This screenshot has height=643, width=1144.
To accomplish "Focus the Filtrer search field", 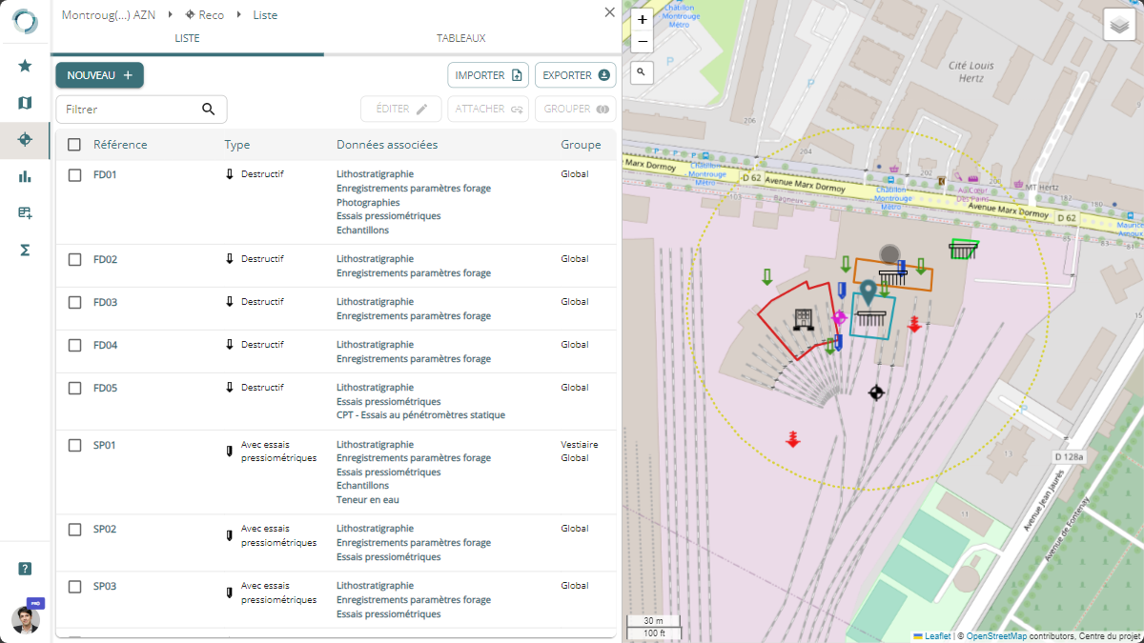I will 130,110.
